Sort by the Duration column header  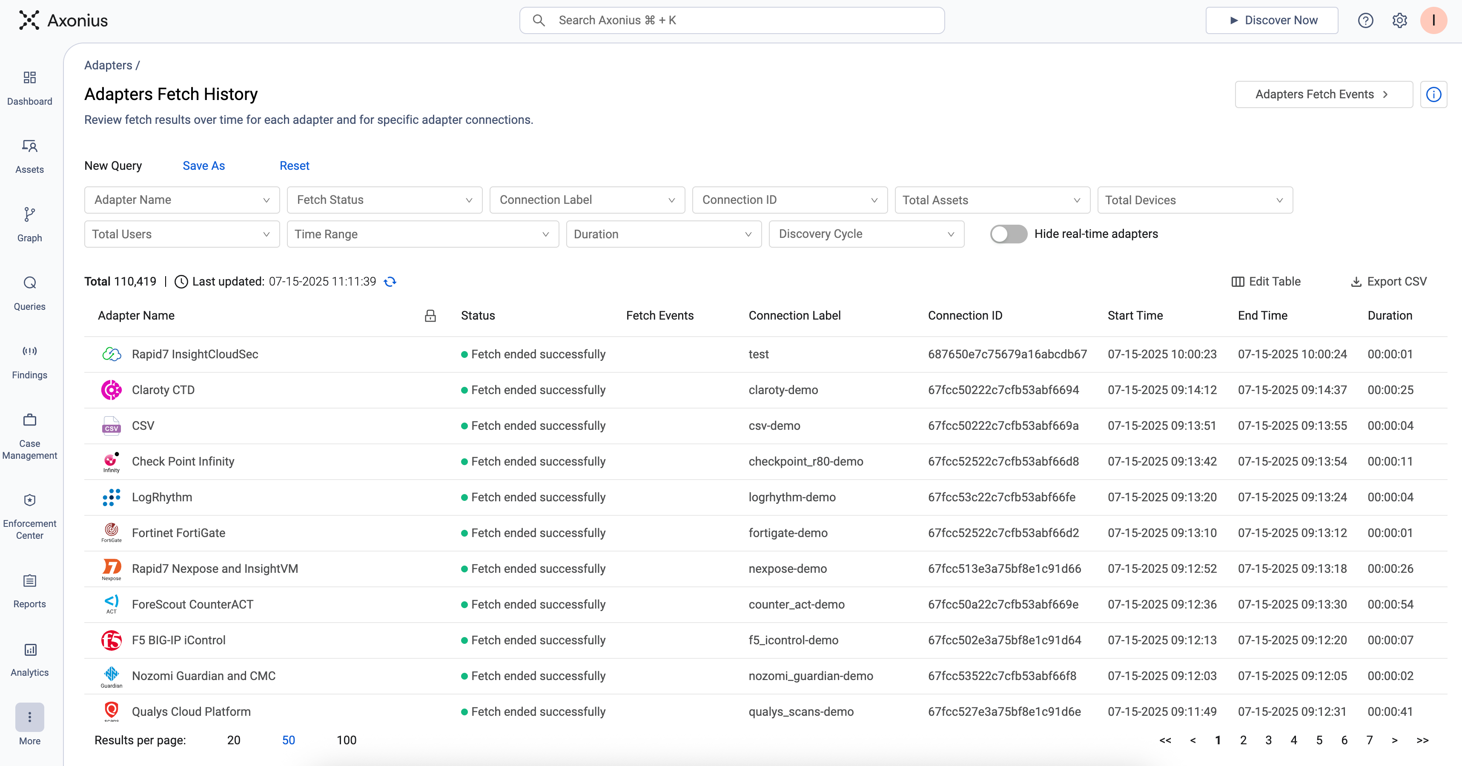[1389, 315]
